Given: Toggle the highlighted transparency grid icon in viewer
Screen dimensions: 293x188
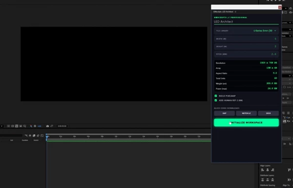Looking at the screenshot, I should [17, 126].
